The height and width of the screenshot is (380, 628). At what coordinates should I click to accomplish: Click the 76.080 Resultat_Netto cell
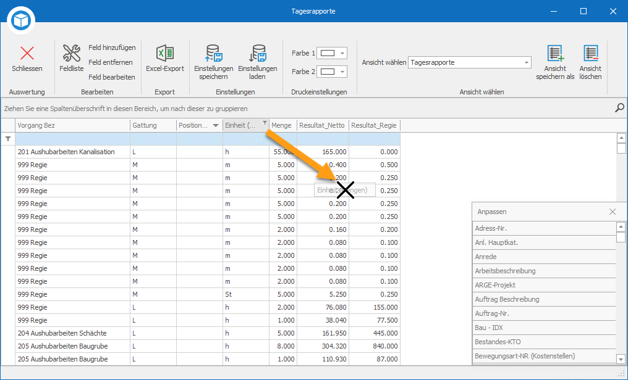323,307
